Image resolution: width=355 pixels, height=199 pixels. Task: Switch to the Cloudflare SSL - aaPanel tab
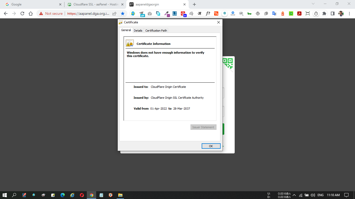95,4
